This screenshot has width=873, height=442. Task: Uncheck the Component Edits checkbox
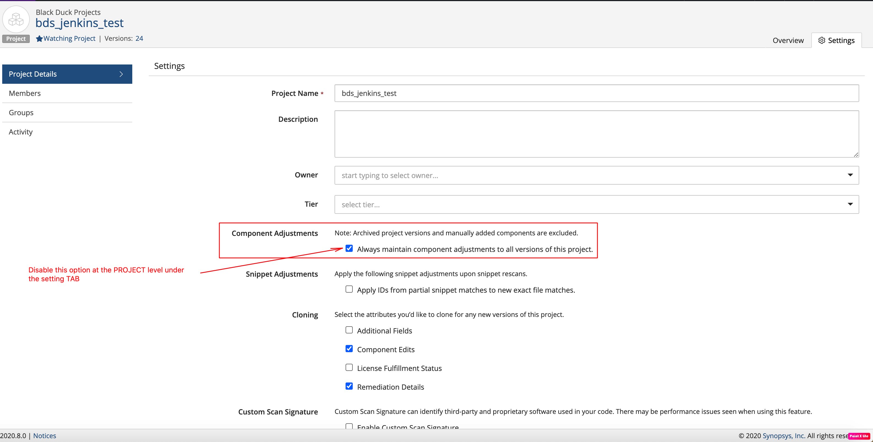349,349
